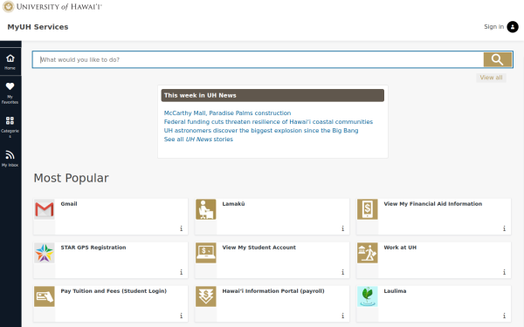Show info for Hawai'i Information Portal card
524x327 pixels.
342,316
